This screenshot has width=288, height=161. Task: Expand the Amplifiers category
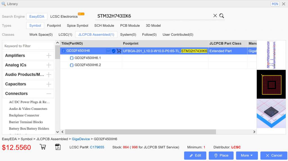pyautogui.click(x=49, y=56)
